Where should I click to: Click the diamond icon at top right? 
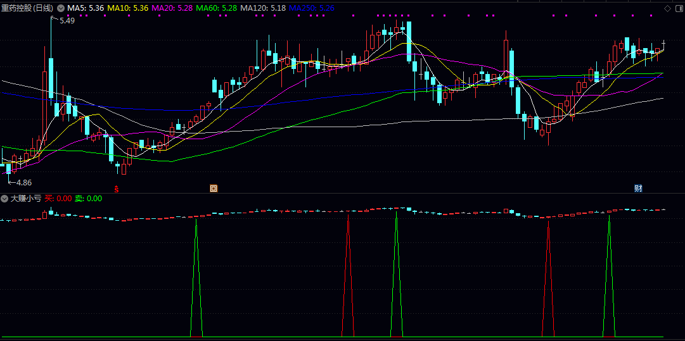[667, 8]
